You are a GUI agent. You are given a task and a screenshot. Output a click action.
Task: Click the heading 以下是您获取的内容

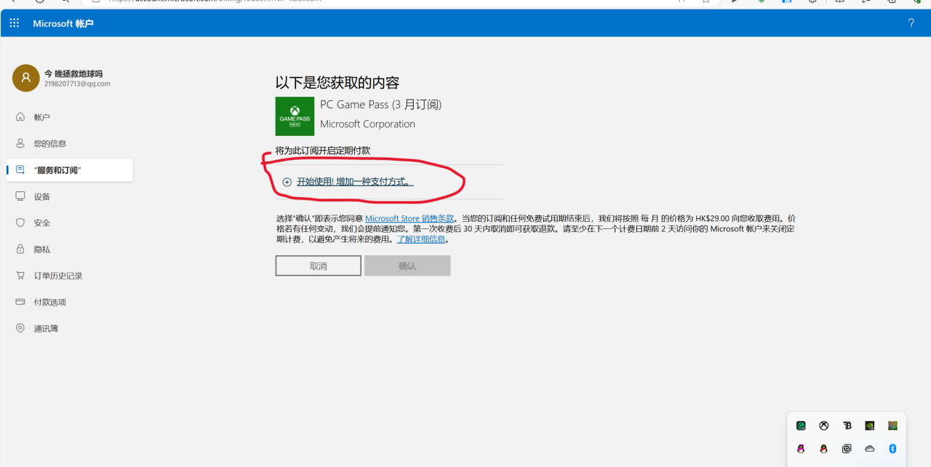[x=337, y=82]
